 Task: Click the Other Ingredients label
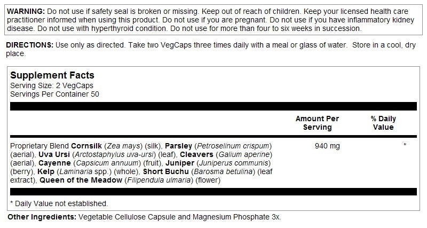click(42, 217)
